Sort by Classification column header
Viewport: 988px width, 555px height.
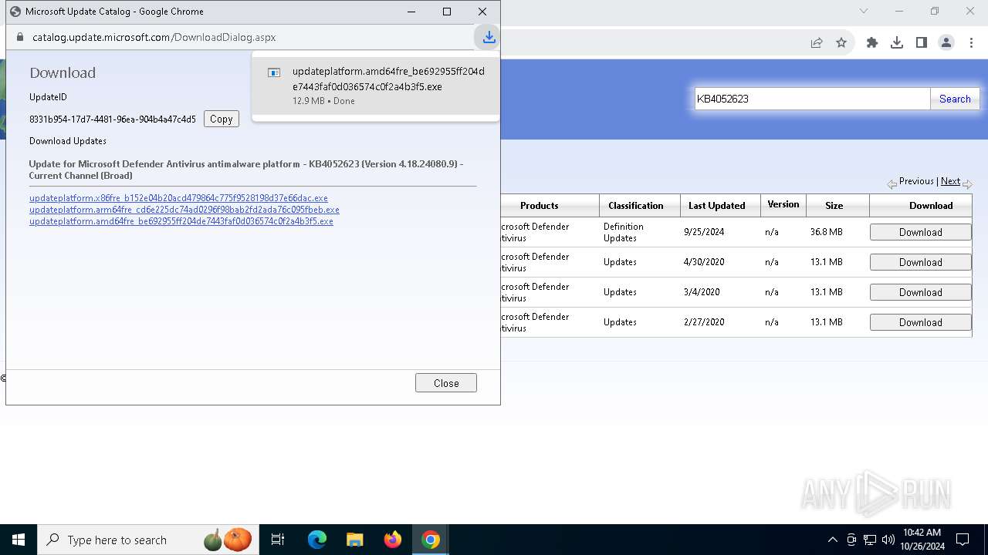[x=635, y=206]
